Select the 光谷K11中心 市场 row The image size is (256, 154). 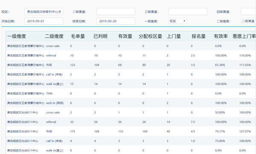tap(131, 131)
